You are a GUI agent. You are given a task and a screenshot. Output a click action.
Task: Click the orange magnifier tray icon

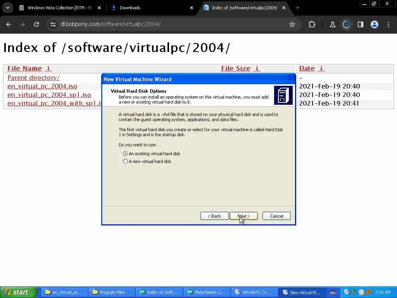(x=368, y=292)
